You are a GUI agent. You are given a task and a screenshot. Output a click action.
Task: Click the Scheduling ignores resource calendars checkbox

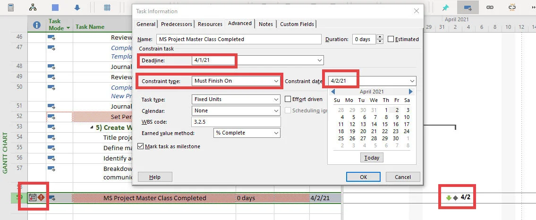click(288, 110)
